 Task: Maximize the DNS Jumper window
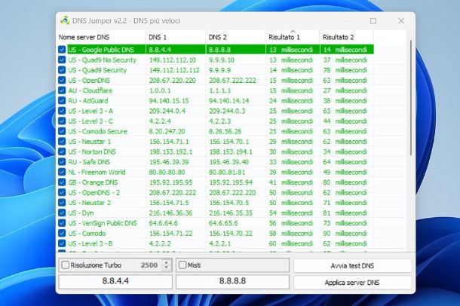(x=373, y=21)
